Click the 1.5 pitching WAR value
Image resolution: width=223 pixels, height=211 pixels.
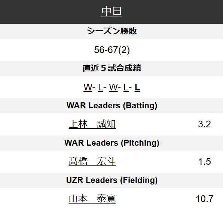204,162
